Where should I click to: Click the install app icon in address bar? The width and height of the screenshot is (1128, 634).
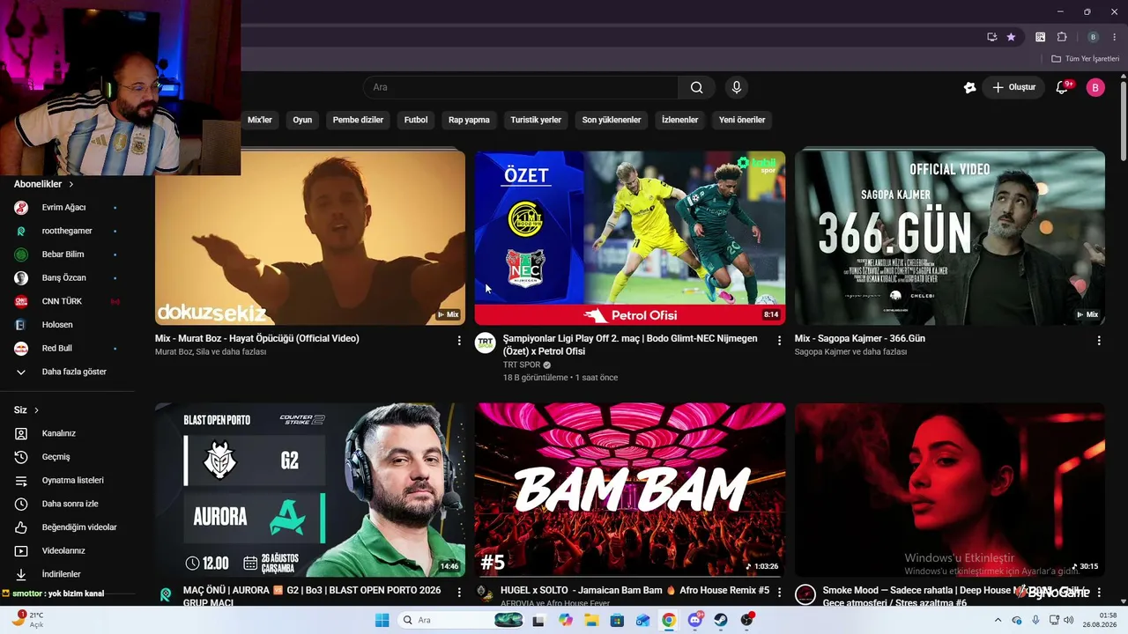tap(992, 37)
